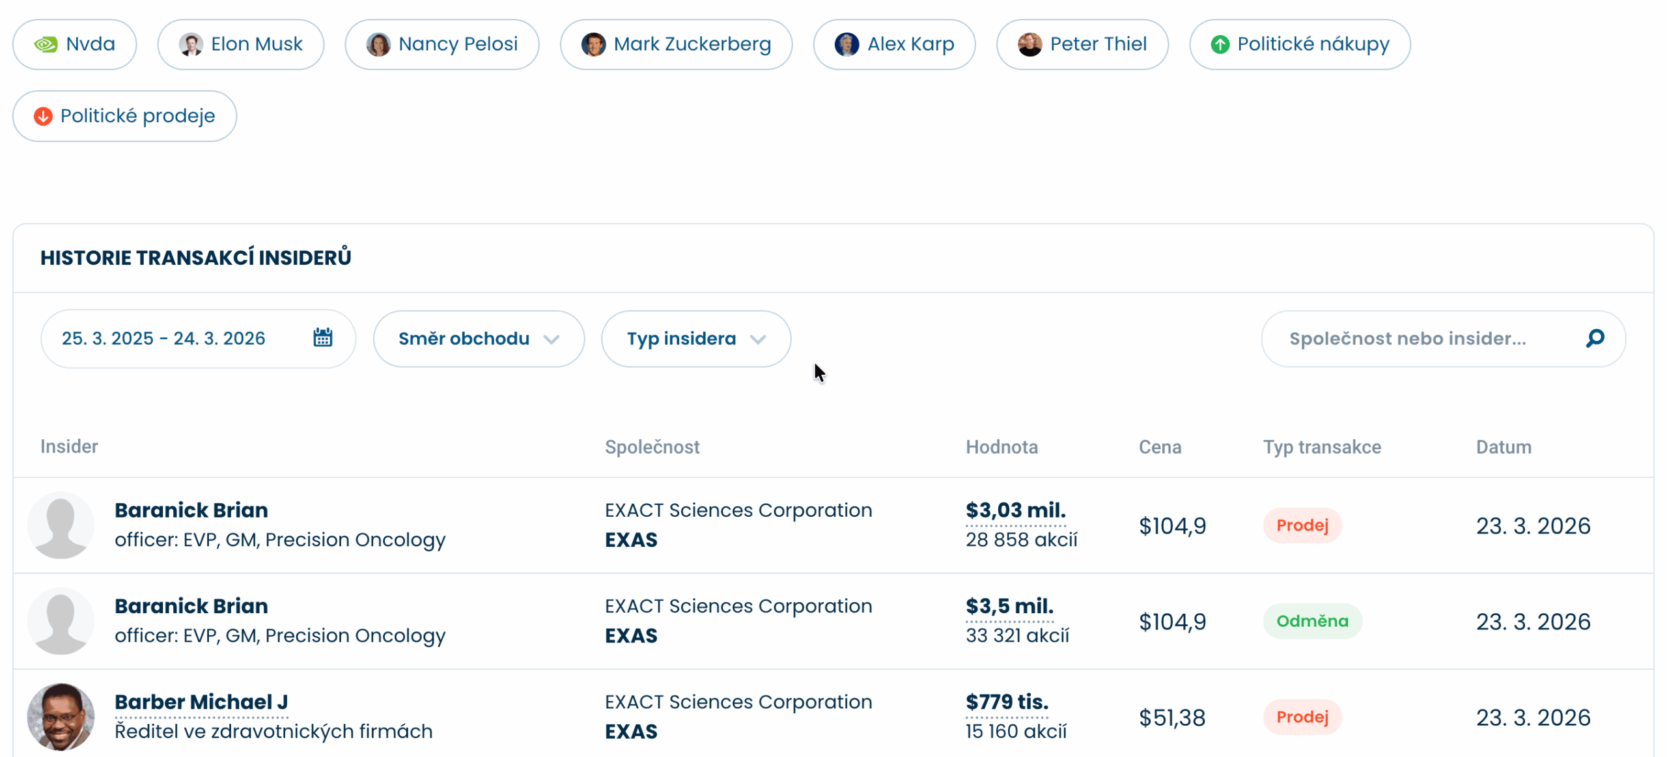The image size is (1667, 757).
Task: Click the Společnost nebo insider search field
Action: point(1407,338)
